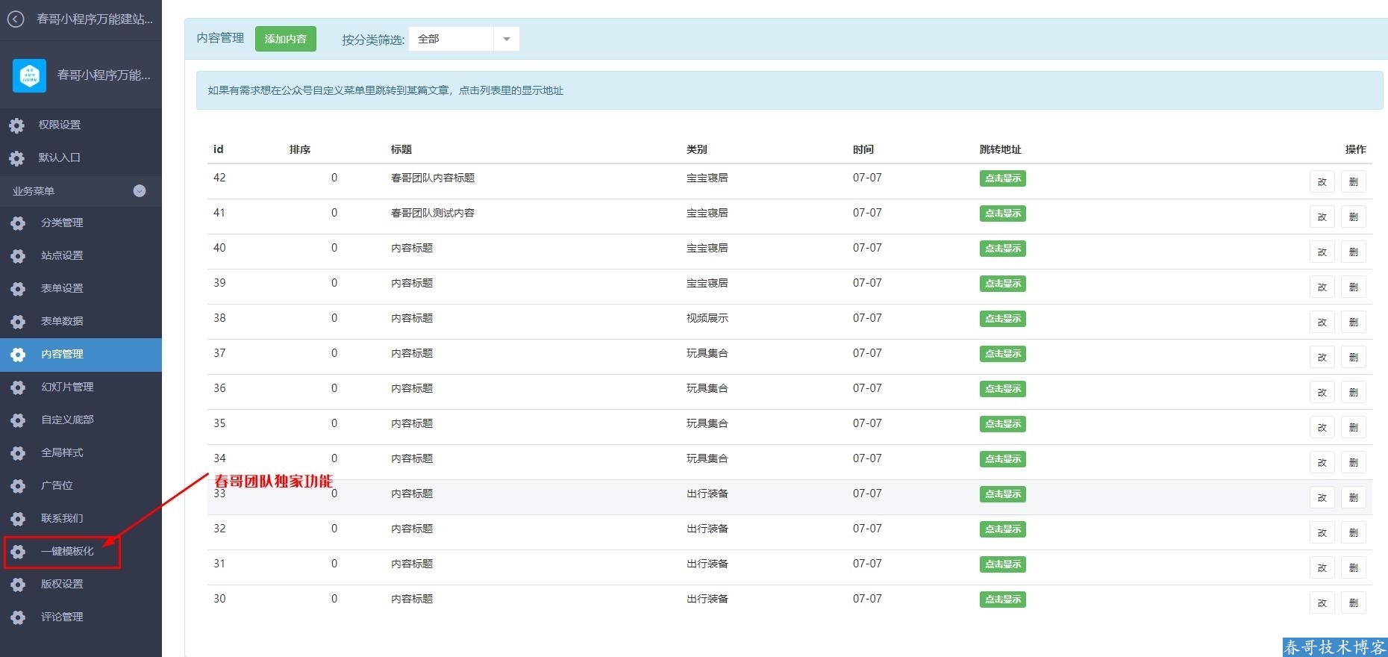Image resolution: width=1388 pixels, height=657 pixels.
Task: Open 表单数据 menu item
Action: (62, 321)
